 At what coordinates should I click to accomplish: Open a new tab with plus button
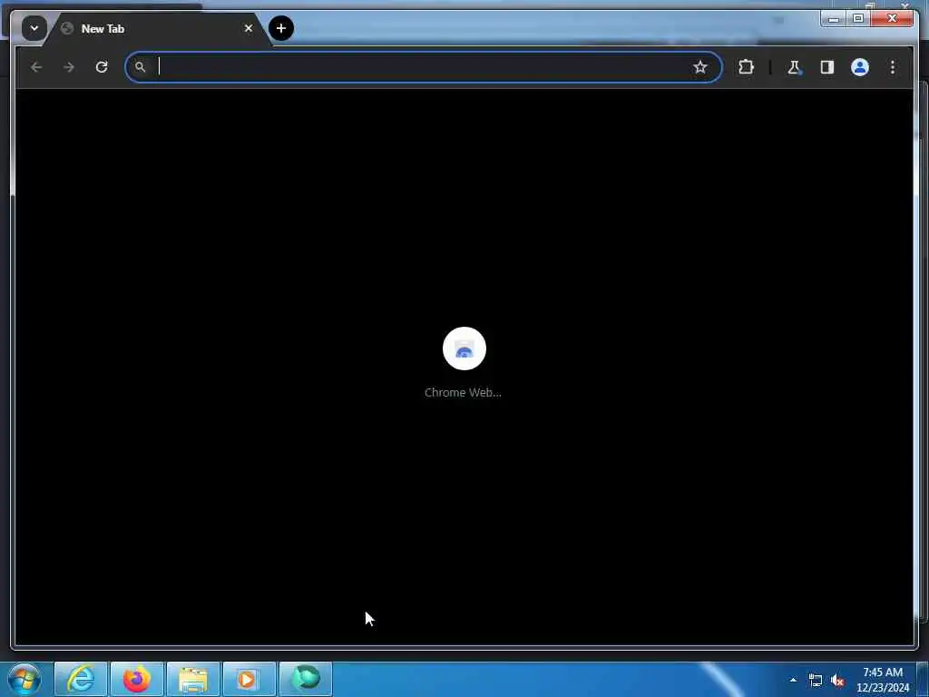tap(281, 28)
